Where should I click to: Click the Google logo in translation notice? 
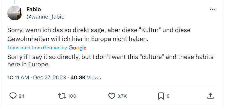pyautogui.click(x=78, y=48)
